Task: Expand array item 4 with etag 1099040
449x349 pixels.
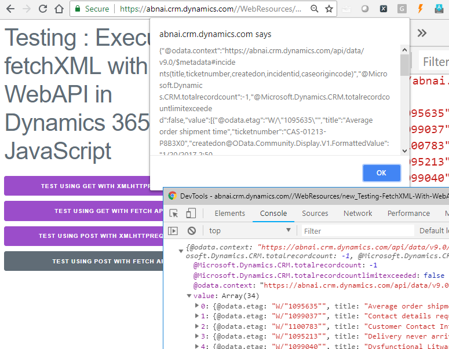Action: tap(197, 346)
